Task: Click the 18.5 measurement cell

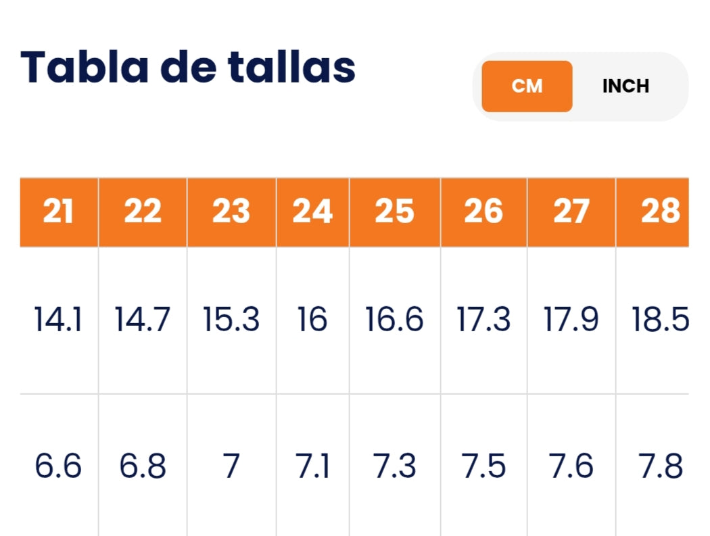Action: 659,320
